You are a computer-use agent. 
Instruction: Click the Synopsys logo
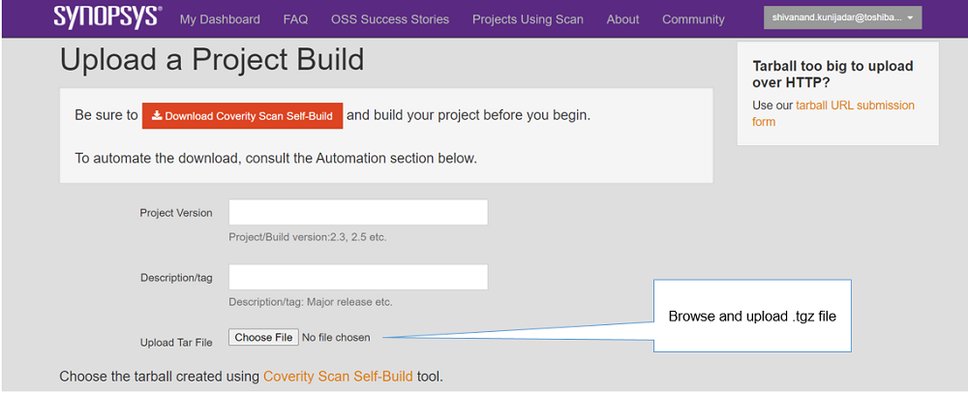pyautogui.click(x=107, y=17)
